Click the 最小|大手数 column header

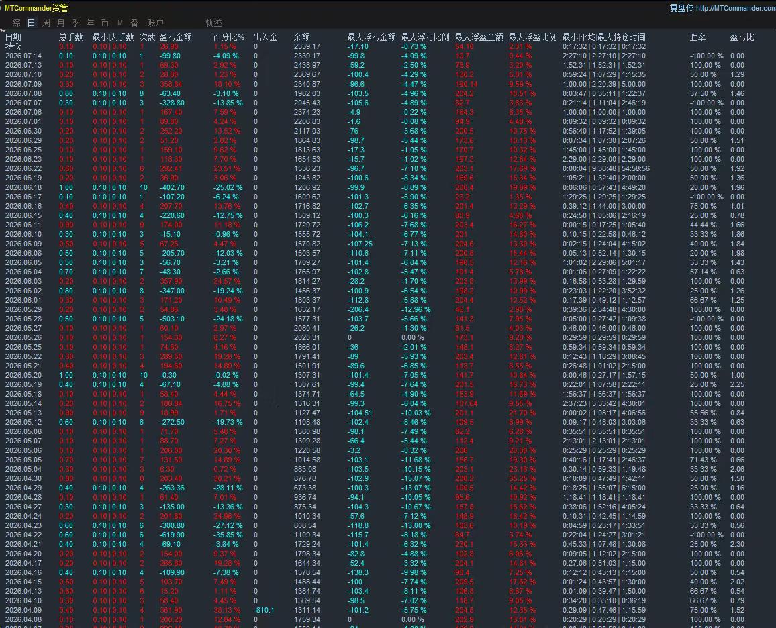coord(113,37)
